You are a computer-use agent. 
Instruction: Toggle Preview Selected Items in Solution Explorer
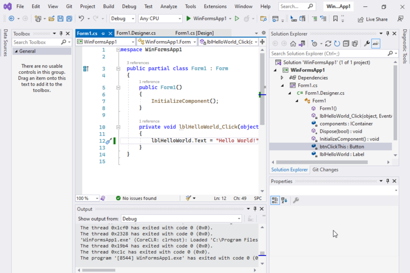(x=376, y=44)
